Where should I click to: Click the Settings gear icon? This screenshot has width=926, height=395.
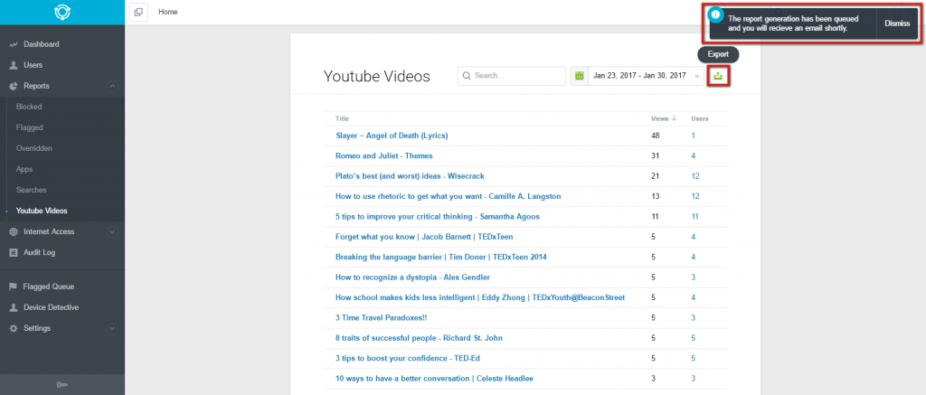pos(13,328)
